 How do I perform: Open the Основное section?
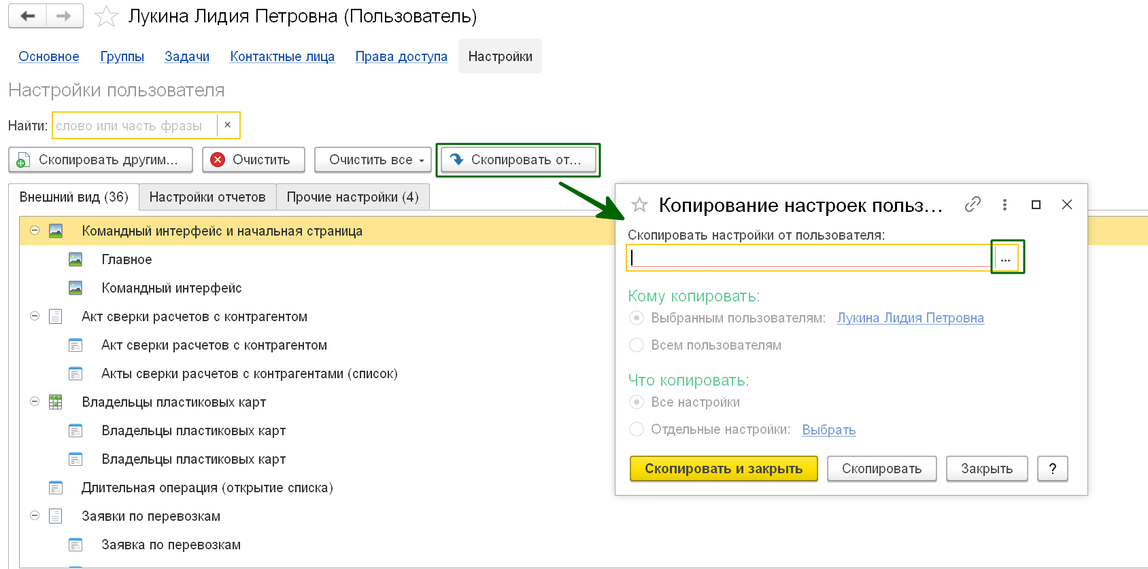(49, 56)
